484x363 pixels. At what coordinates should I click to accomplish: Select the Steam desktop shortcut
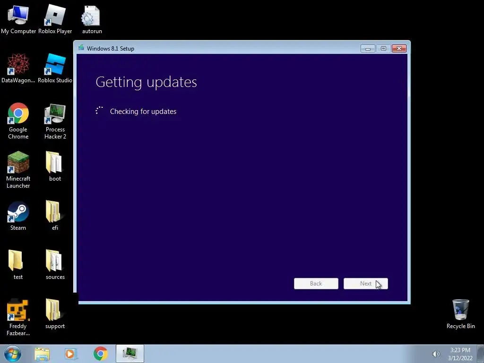(18, 216)
